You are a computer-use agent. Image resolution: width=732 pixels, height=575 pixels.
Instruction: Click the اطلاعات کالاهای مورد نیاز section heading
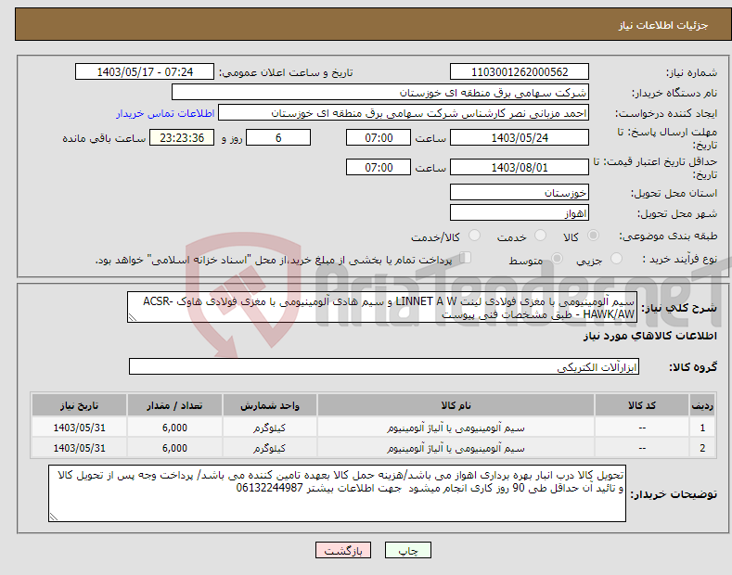coord(649,336)
